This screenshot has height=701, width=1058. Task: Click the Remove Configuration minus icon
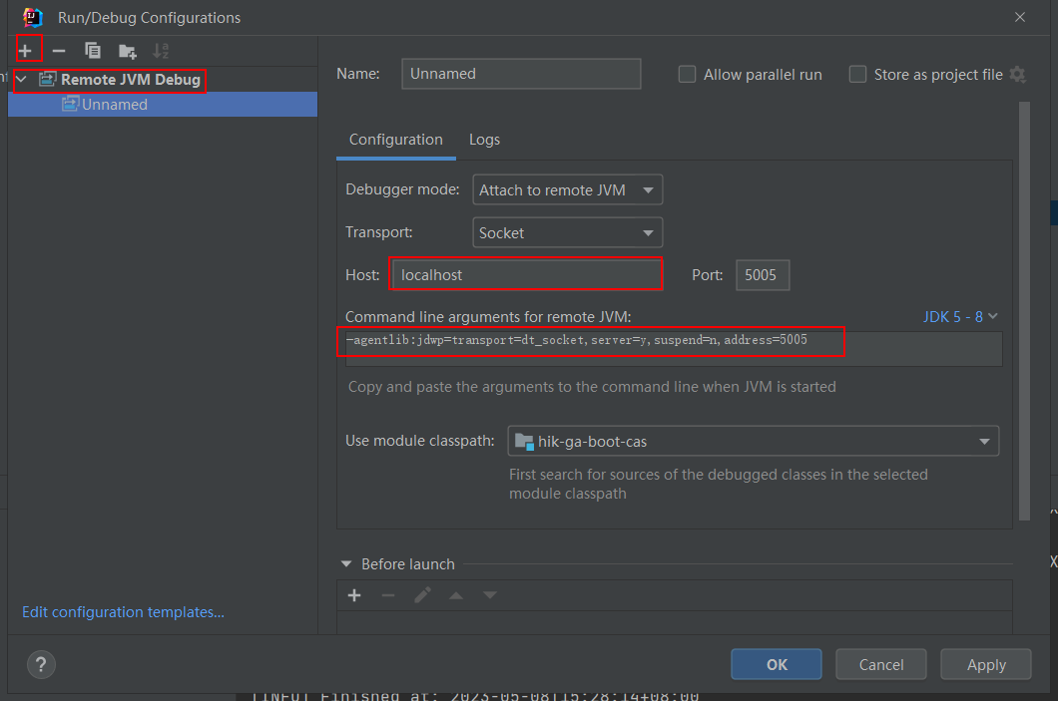tap(60, 49)
